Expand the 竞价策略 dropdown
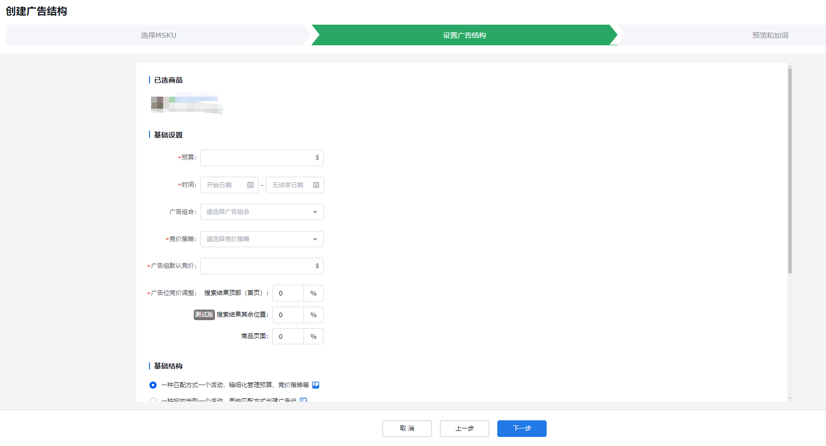The image size is (826, 446). [262, 239]
